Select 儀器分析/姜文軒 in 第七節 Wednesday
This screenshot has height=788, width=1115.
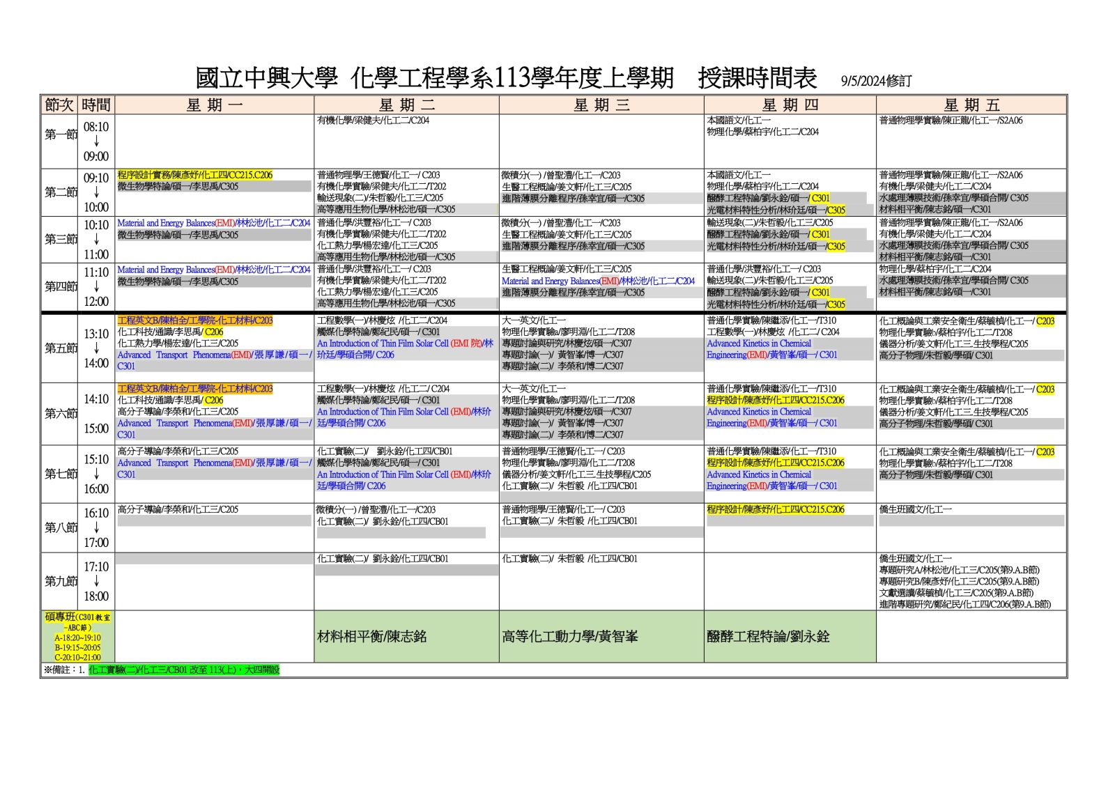coord(576,474)
